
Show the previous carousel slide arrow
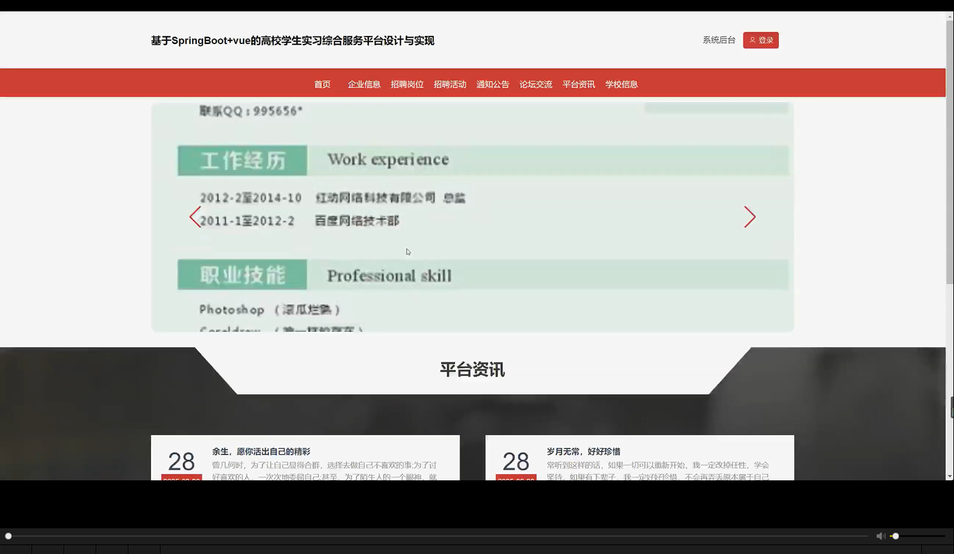[195, 217]
